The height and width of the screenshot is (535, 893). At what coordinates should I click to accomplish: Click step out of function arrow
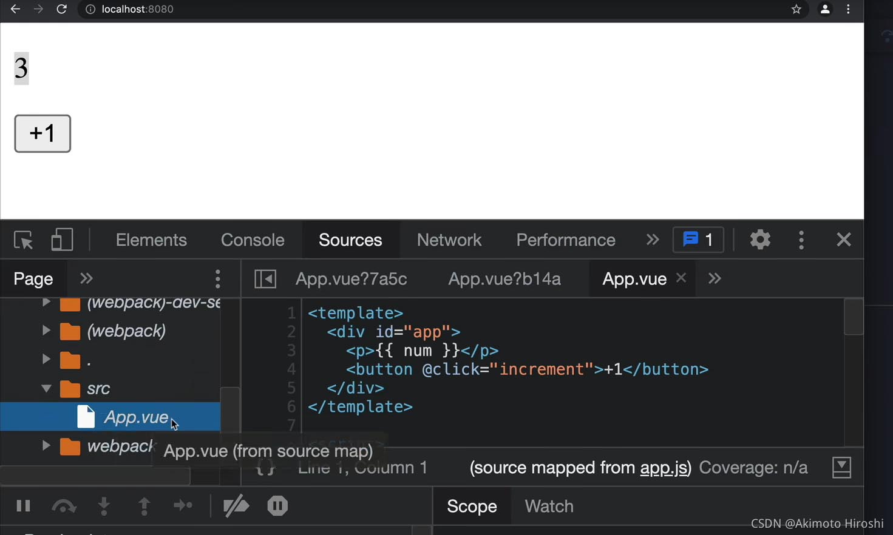144,506
